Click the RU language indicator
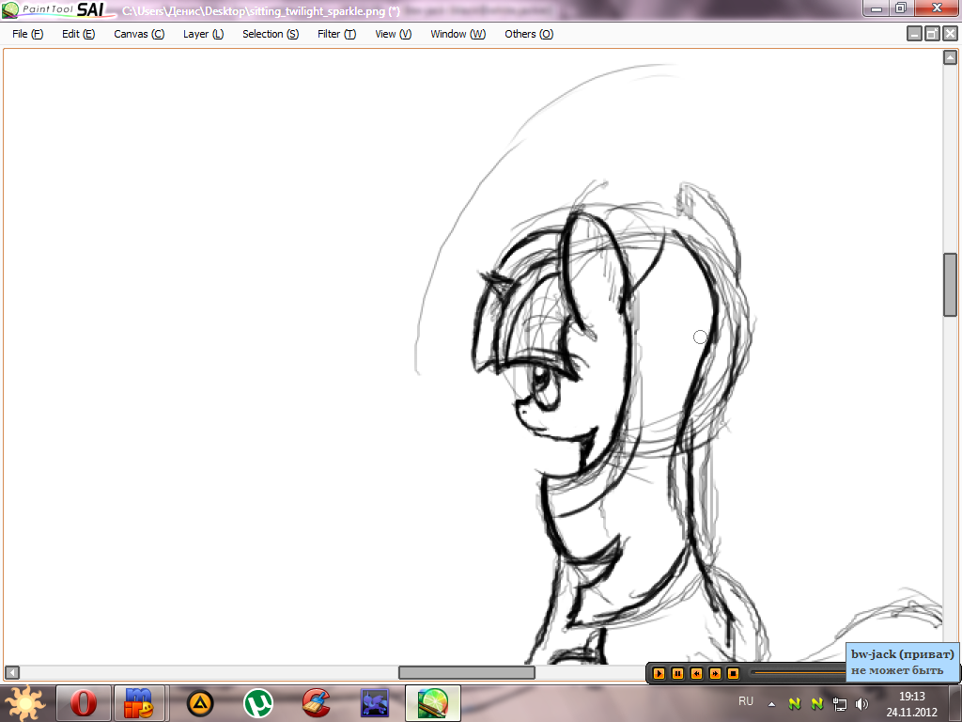962x722 pixels. (746, 701)
